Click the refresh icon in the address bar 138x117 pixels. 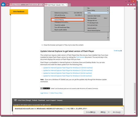[42, 5]
